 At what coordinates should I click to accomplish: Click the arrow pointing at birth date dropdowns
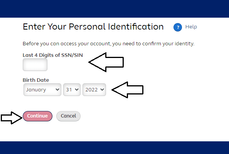tap(127, 90)
